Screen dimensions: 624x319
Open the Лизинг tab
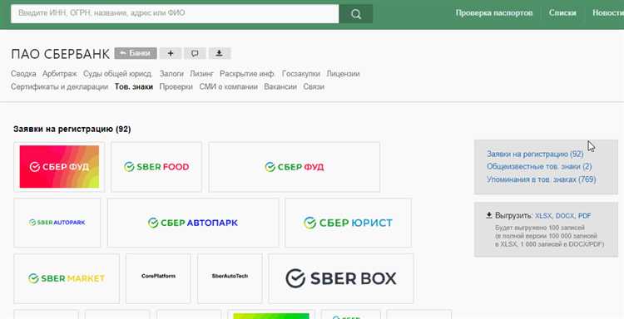coord(202,74)
